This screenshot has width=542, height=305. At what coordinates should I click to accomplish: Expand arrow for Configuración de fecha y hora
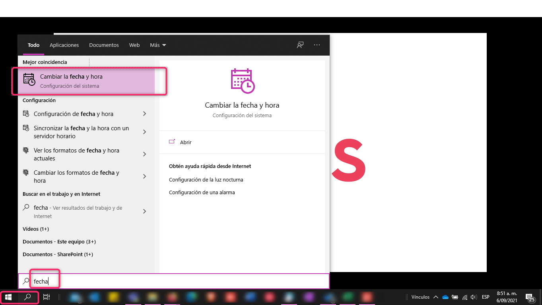click(144, 114)
